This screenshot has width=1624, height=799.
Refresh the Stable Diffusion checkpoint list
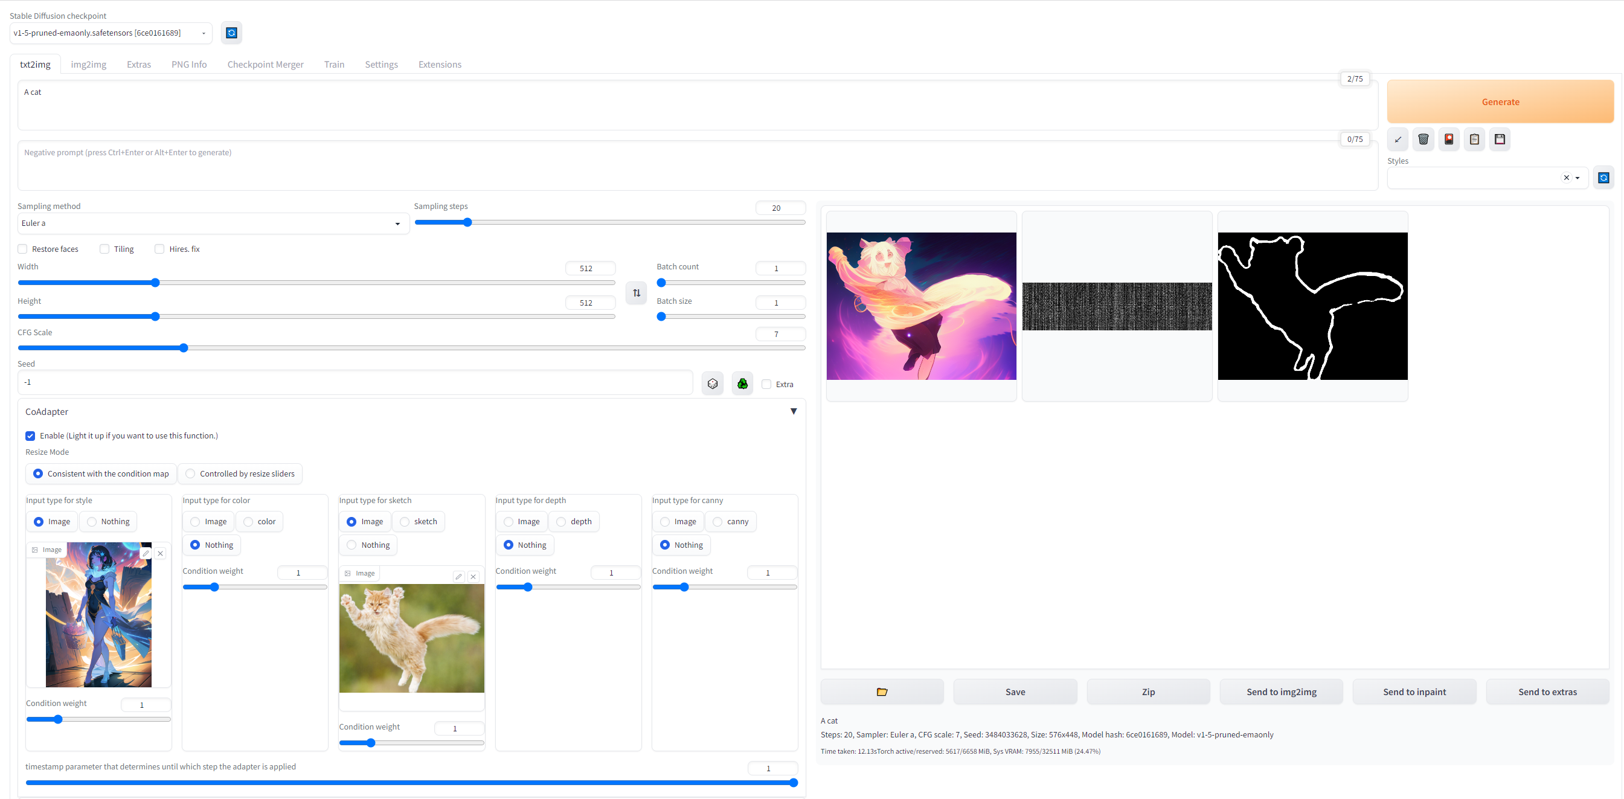231,33
